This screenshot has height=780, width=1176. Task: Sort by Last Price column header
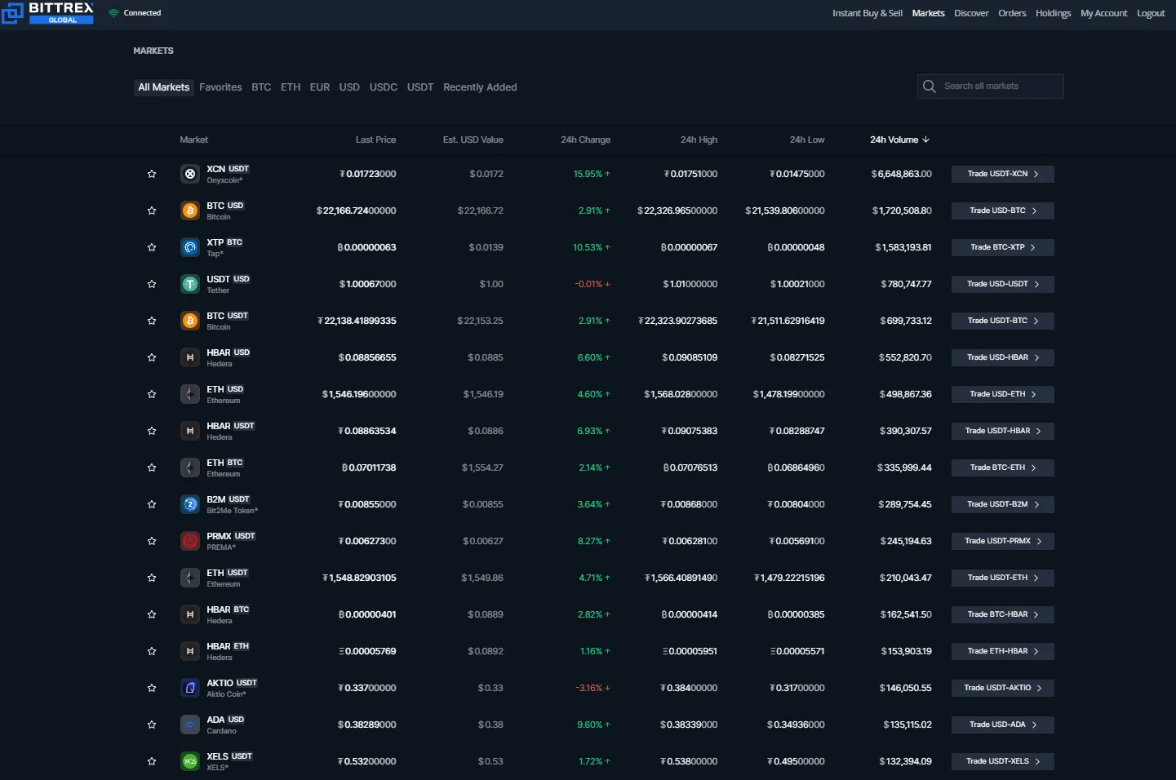tap(375, 140)
